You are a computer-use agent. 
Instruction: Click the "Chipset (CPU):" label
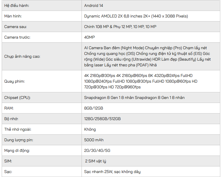coord(17,98)
